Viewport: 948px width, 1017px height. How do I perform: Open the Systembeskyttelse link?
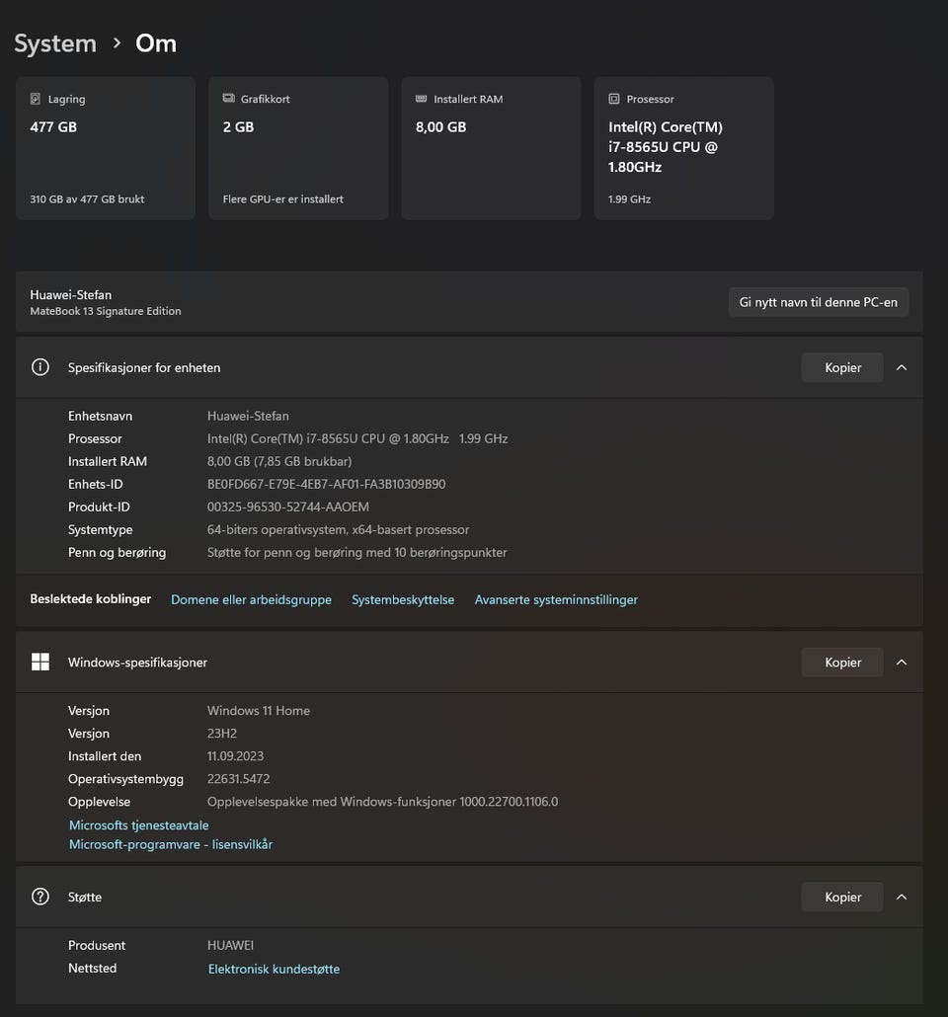coord(403,599)
